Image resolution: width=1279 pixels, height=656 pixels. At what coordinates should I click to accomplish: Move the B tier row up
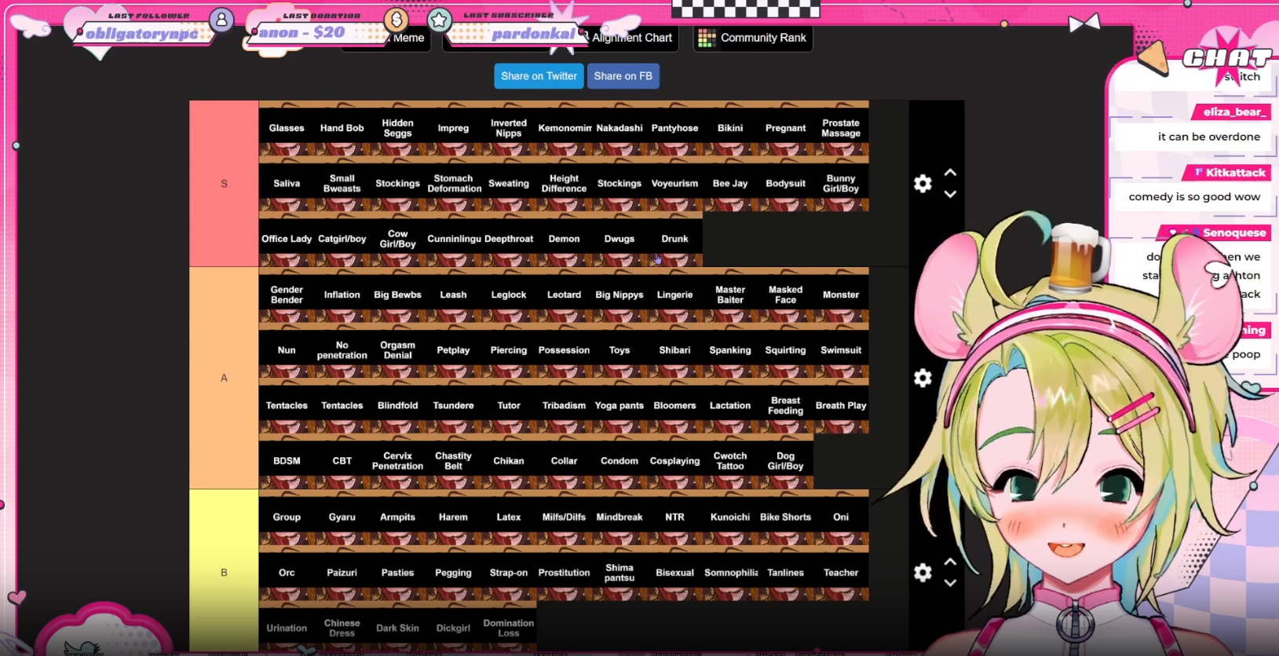tap(950, 562)
